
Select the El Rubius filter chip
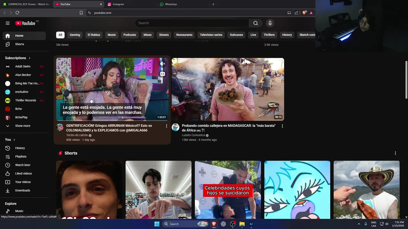[94, 35]
